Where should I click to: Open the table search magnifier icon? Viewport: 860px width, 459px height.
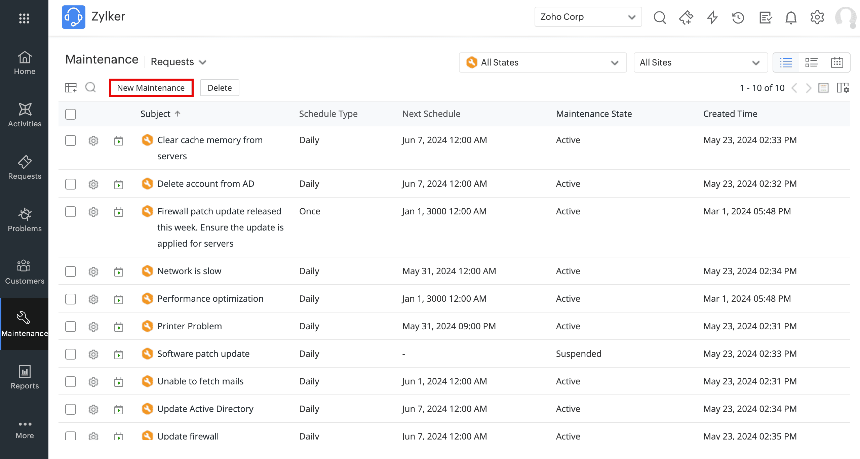pyautogui.click(x=90, y=88)
